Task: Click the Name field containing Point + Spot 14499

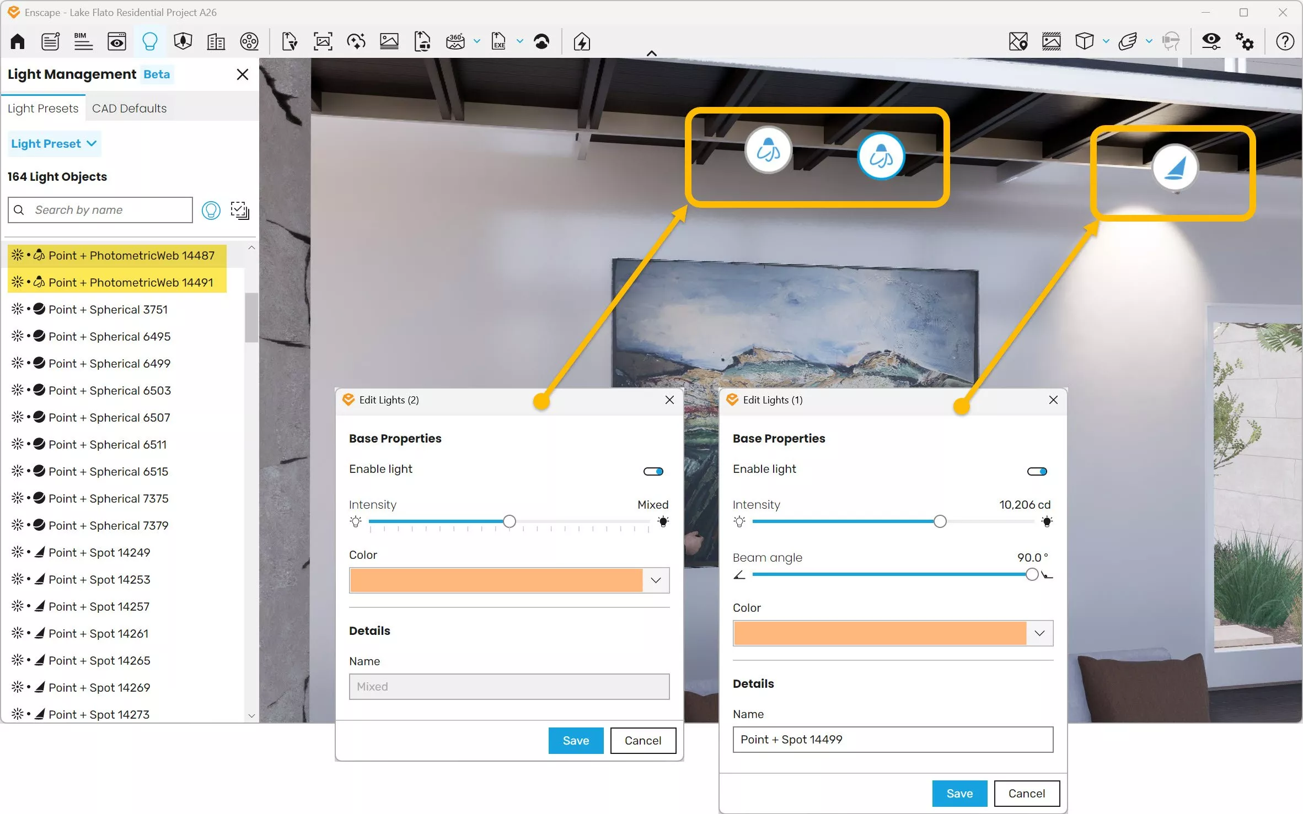Action: click(893, 739)
